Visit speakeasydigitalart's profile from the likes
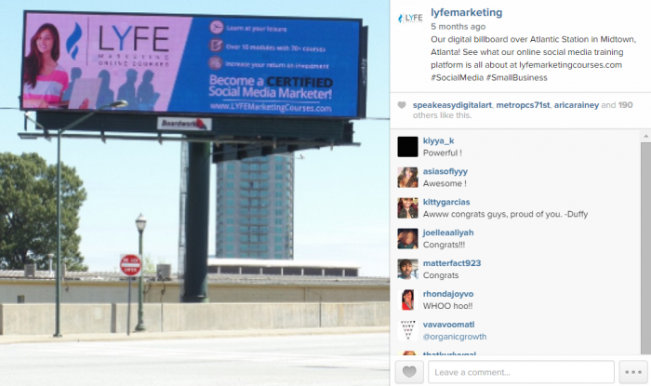 tap(452, 105)
